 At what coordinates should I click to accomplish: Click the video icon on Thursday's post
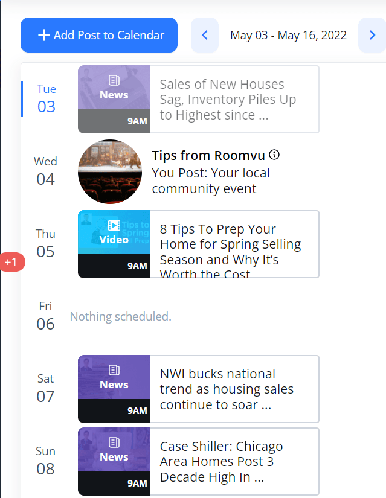pos(114,225)
